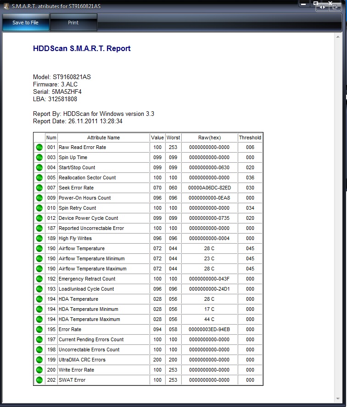Viewport: 347px width, 407px height.
Task: Click green status icon for Airflow Temperature Minimum
Action: point(39,259)
